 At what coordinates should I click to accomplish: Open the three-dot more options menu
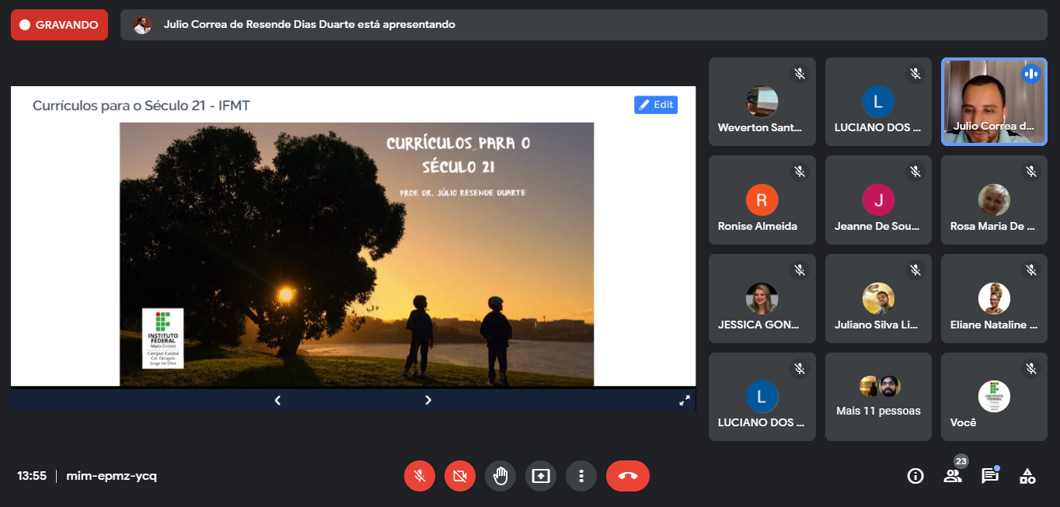pos(581,476)
